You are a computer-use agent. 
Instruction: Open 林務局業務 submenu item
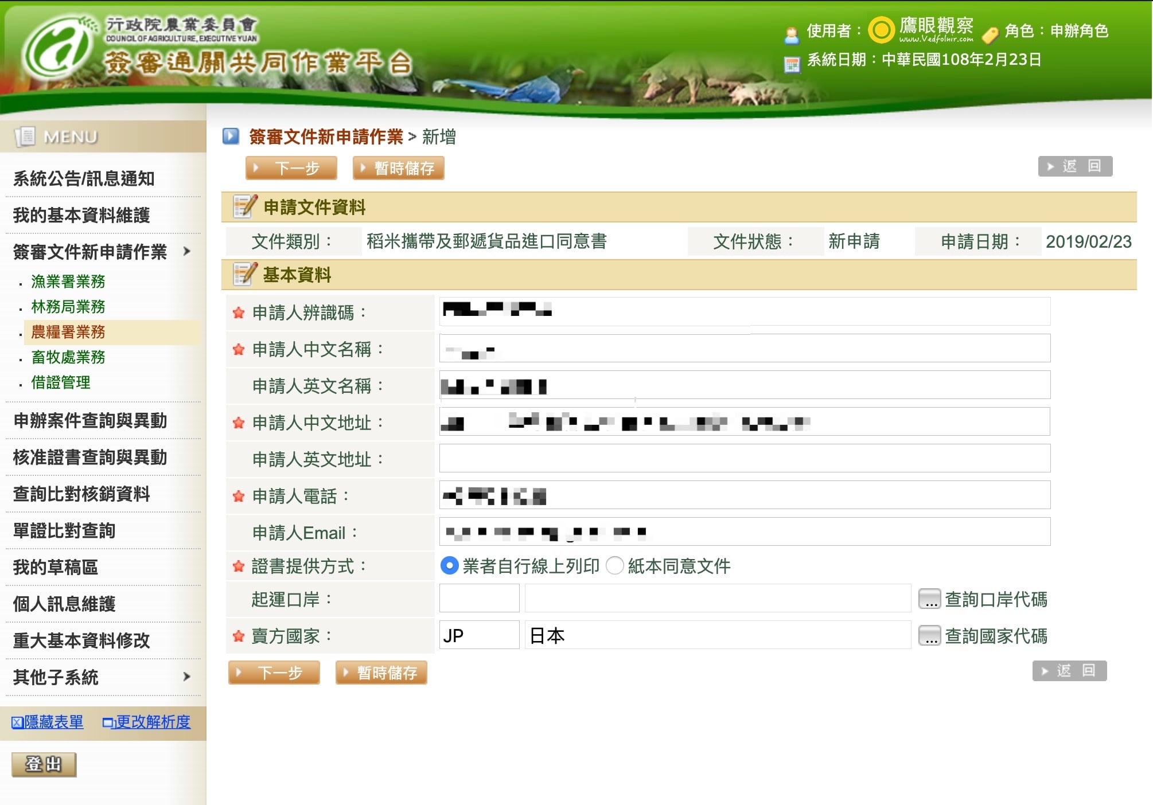coord(68,307)
